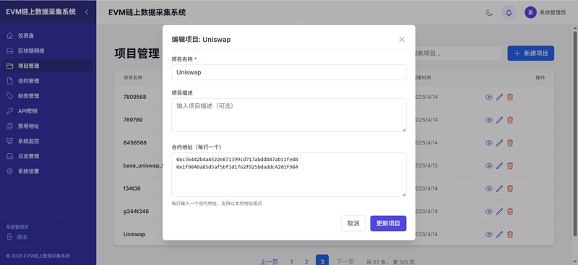Viewport: 578px width, 265px height.
Task: Click the 项目描述 textarea
Action: [288, 115]
